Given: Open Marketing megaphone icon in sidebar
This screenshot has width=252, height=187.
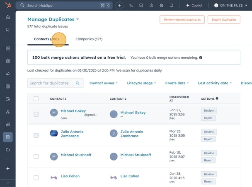Looking at the screenshot, I should coord(8,74).
